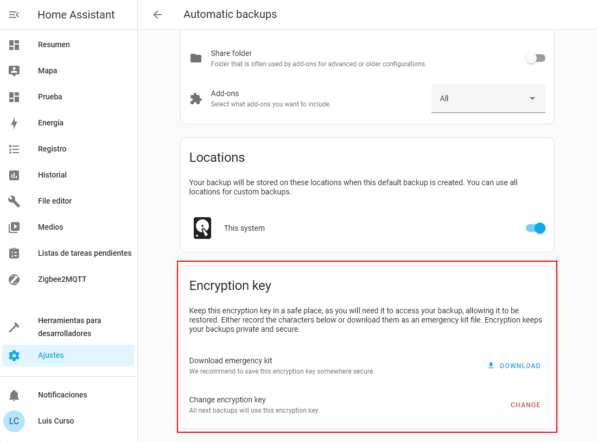Click the back arrow next to Automatic backups
The width and height of the screenshot is (597, 442).
click(x=157, y=15)
